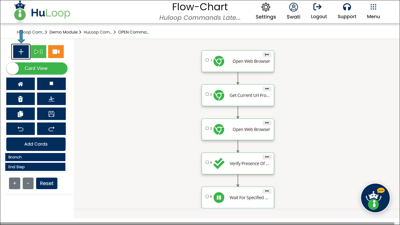This screenshot has height=225, width=400.
Task: Open three-dot menu on step 3 card
Action: 267,123
